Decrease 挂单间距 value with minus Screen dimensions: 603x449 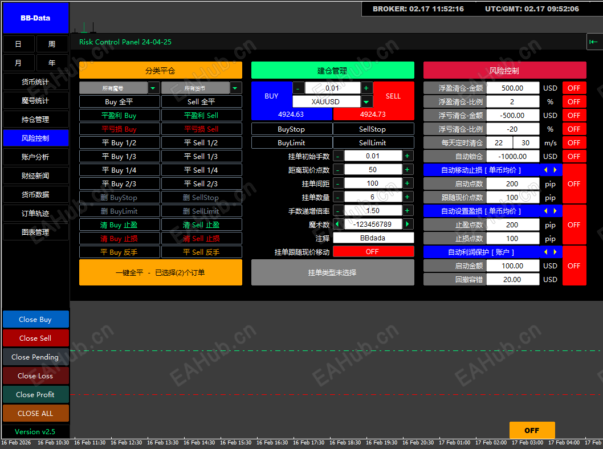338,183
